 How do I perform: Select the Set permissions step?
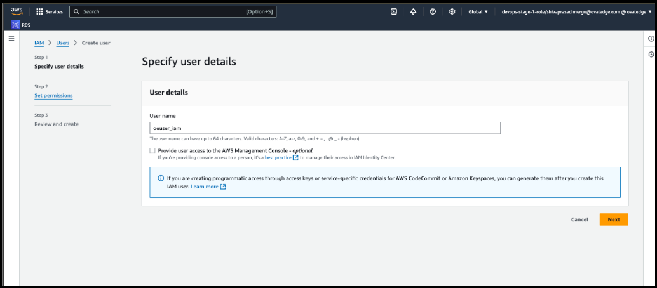point(53,96)
